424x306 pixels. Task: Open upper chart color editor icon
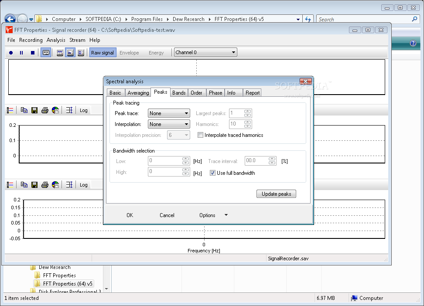click(x=55, y=110)
